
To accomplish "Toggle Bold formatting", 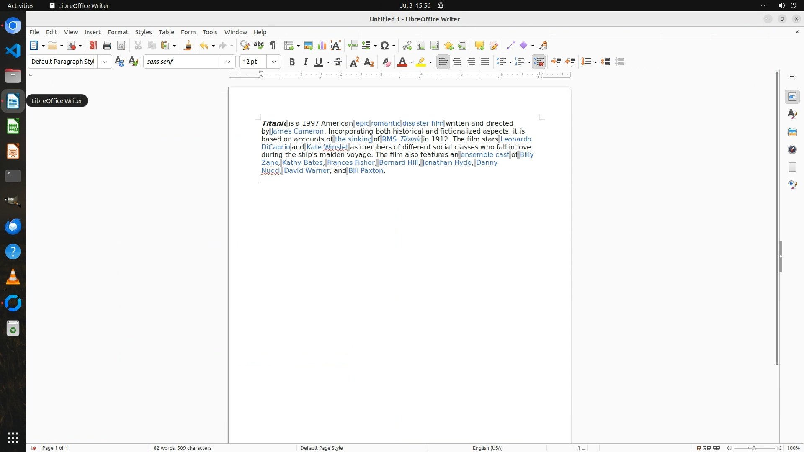I will point(292,62).
